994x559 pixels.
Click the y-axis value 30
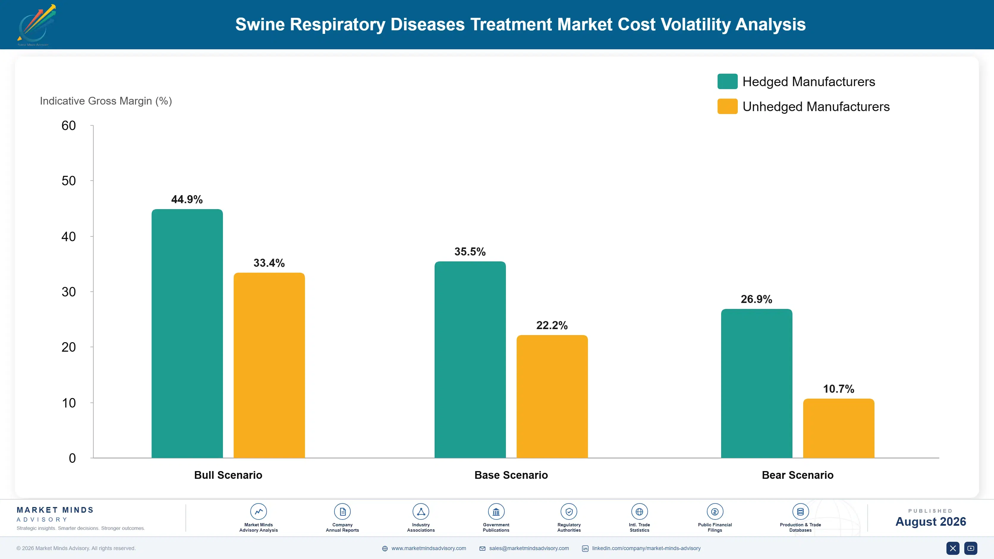[x=69, y=292]
